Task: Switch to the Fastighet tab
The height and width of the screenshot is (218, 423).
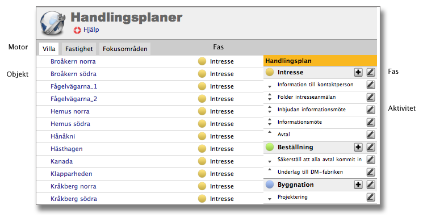Action: point(79,49)
